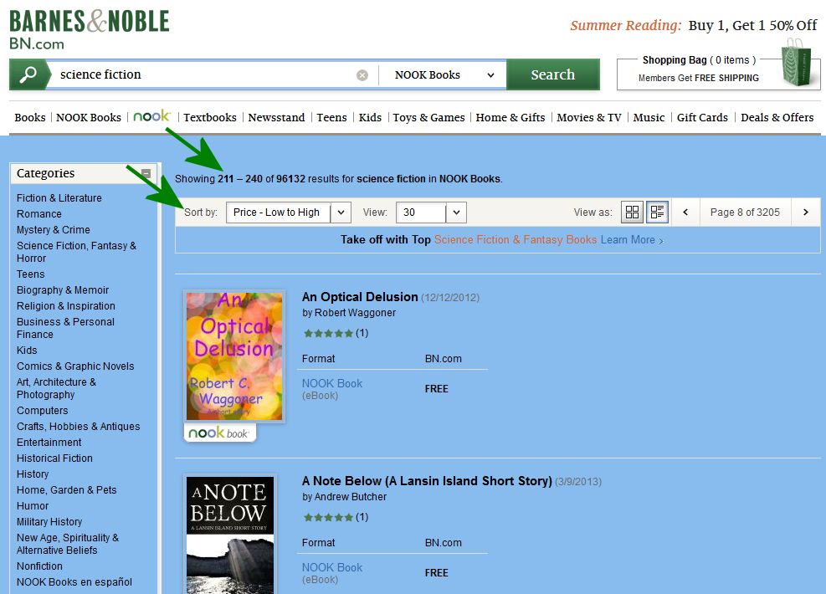Click author Andrew Butcher
Screen dimensions: 826x594
351,497
